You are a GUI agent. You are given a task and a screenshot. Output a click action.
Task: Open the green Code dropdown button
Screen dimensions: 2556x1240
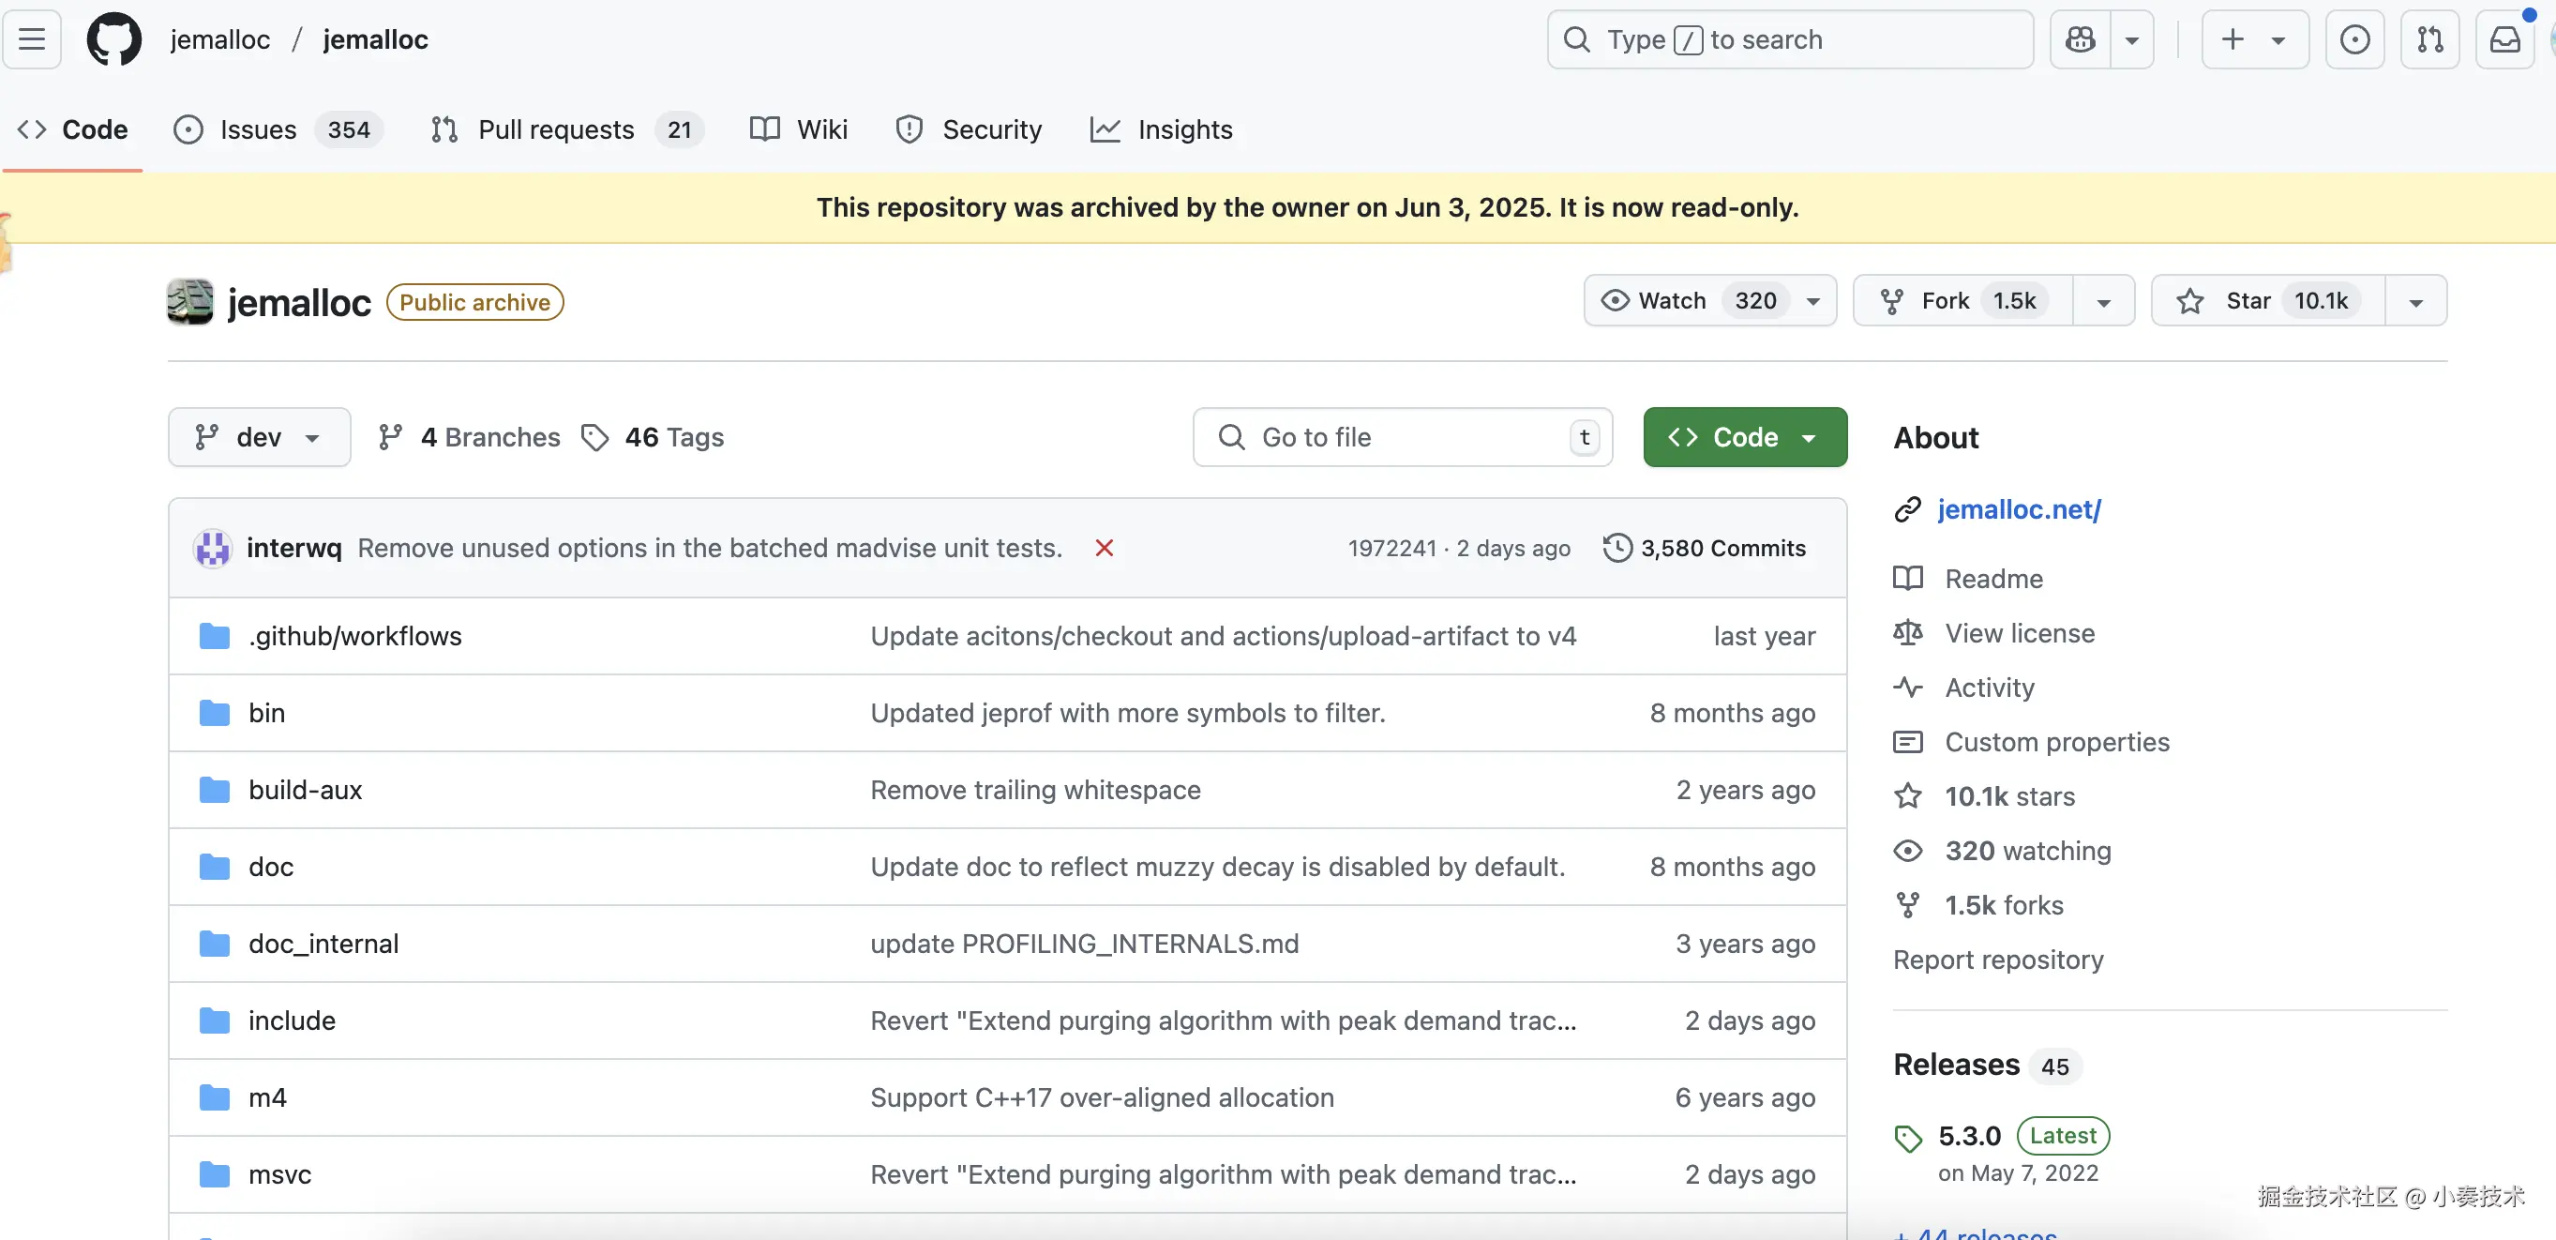point(1744,437)
